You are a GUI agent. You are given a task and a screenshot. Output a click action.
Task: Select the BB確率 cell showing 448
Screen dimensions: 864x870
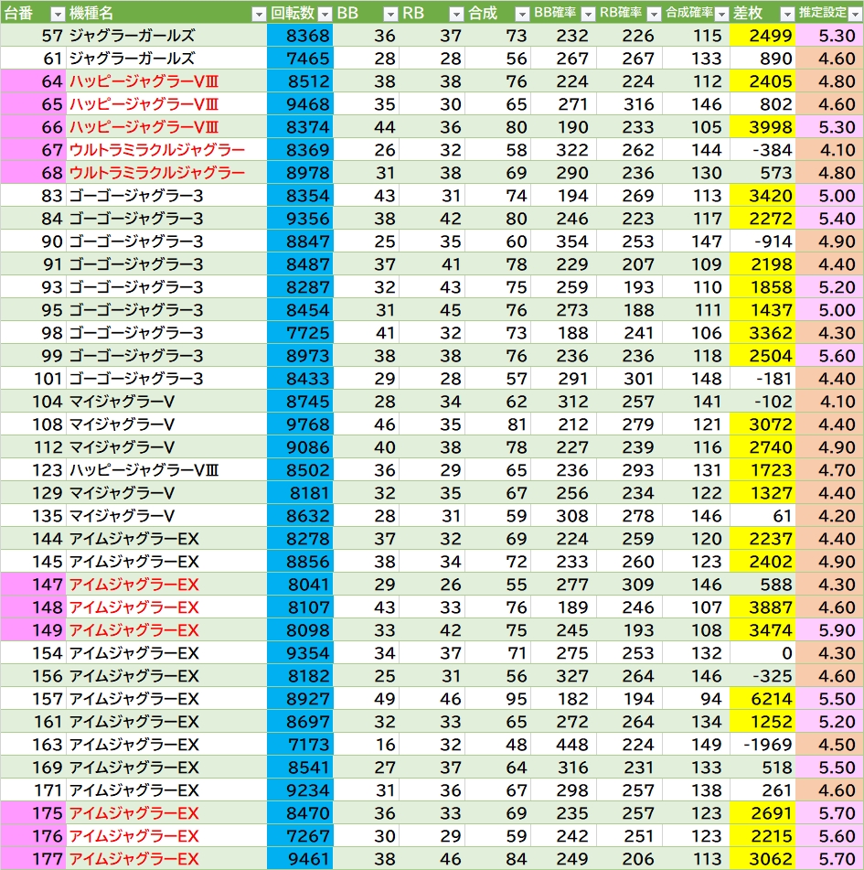click(562, 745)
